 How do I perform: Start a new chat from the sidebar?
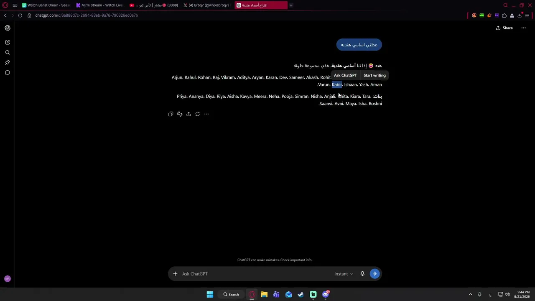pyautogui.click(x=8, y=42)
